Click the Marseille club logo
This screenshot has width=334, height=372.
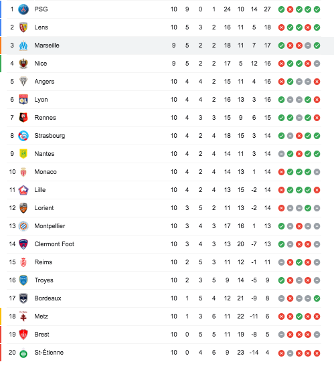pos(23,45)
